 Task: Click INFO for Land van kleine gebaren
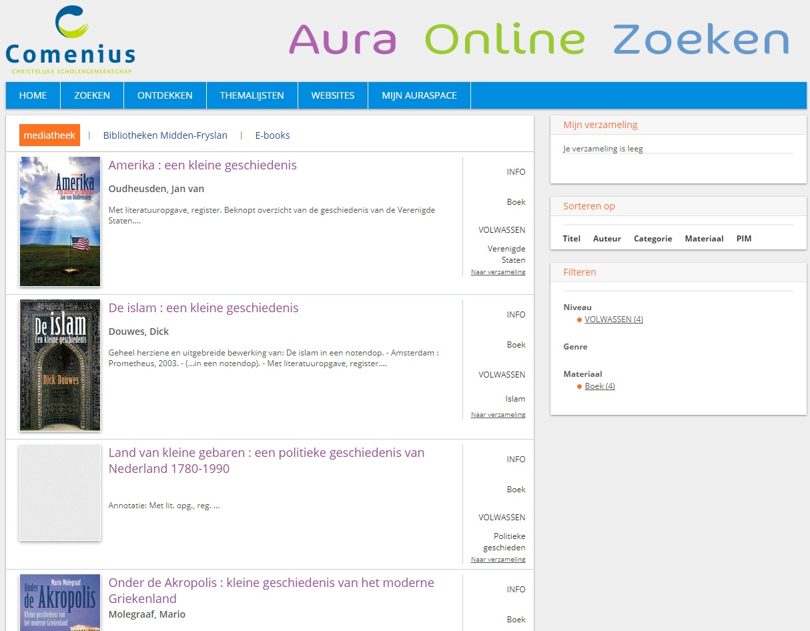pos(516,460)
